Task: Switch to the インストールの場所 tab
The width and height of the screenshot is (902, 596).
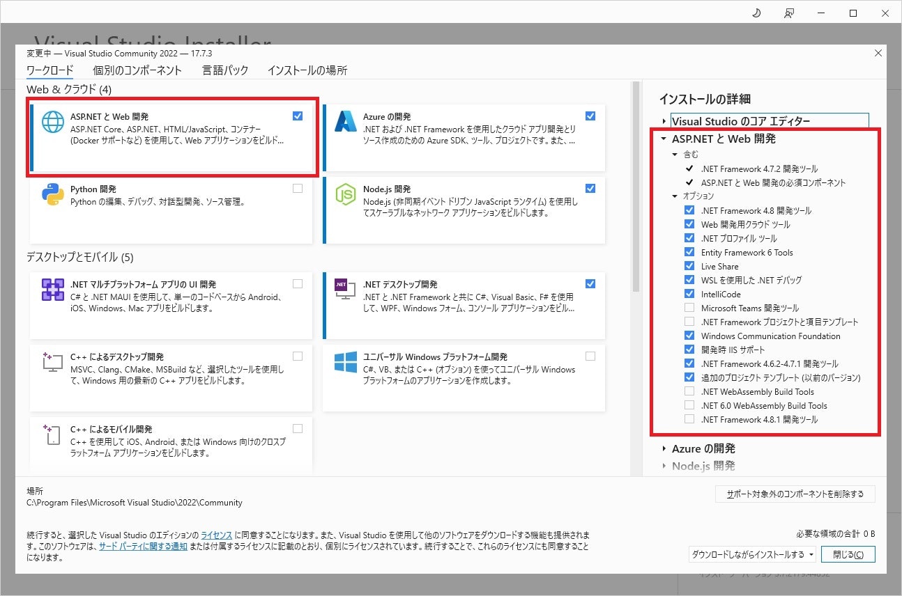Action: click(x=307, y=70)
